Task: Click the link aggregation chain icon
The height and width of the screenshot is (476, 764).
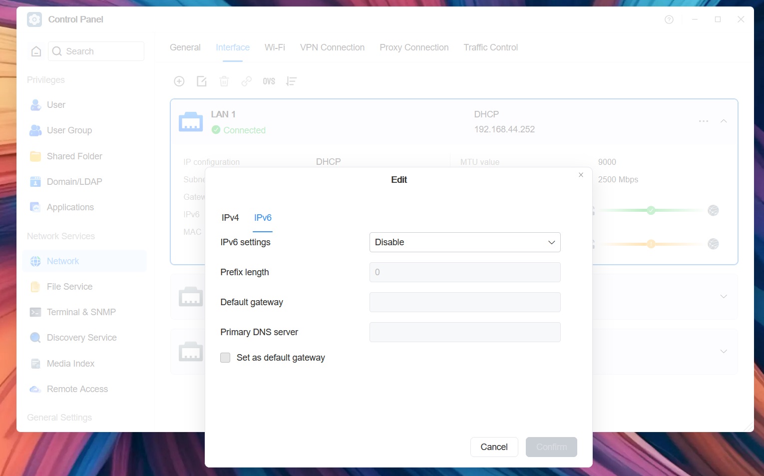Action: 247,81
